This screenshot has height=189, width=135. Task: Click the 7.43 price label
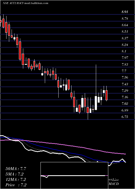point(125,84)
